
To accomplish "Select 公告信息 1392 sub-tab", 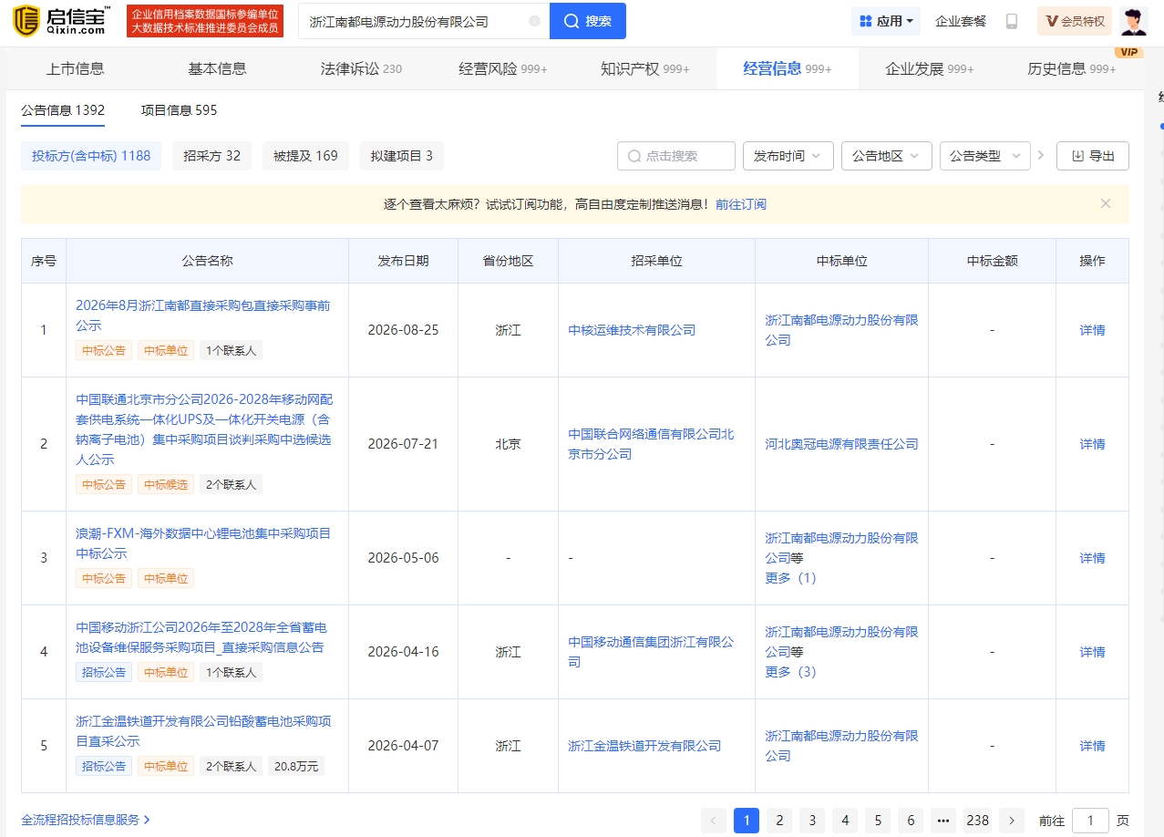I will point(63,110).
